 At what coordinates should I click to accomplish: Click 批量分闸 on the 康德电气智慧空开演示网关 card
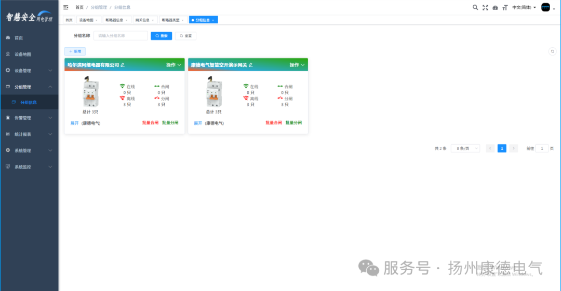[293, 122]
